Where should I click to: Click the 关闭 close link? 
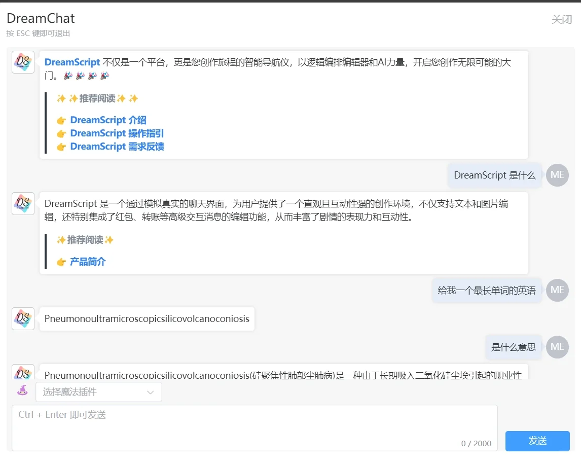pos(562,20)
